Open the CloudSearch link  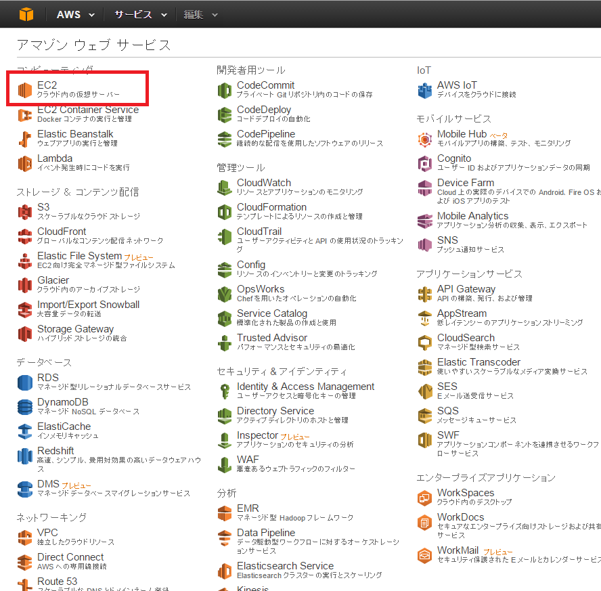[x=466, y=338]
